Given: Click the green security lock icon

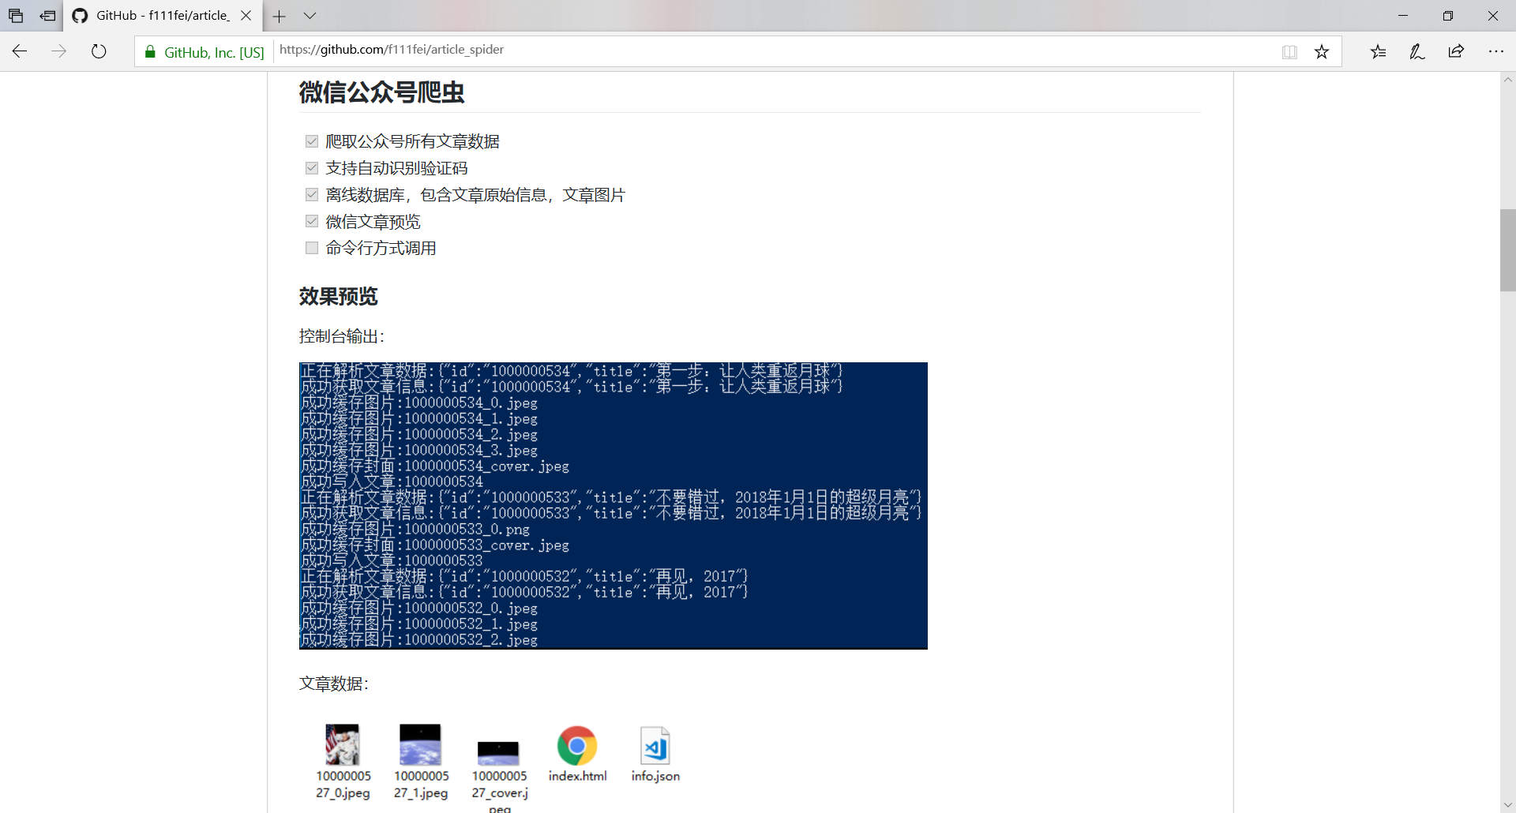Looking at the screenshot, I should pyautogui.click(x=150, y=52).
